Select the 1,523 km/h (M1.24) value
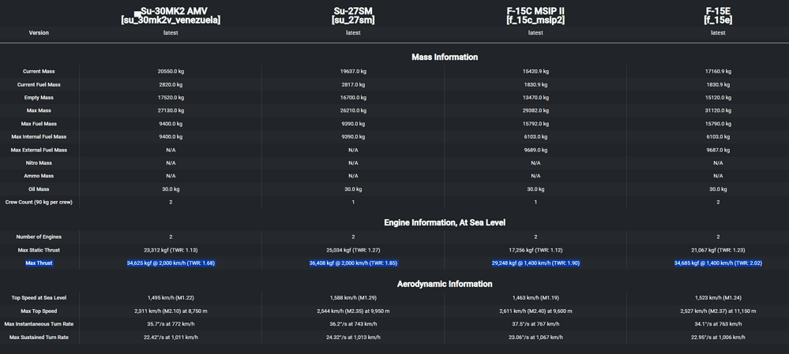 tap(718, 298)
